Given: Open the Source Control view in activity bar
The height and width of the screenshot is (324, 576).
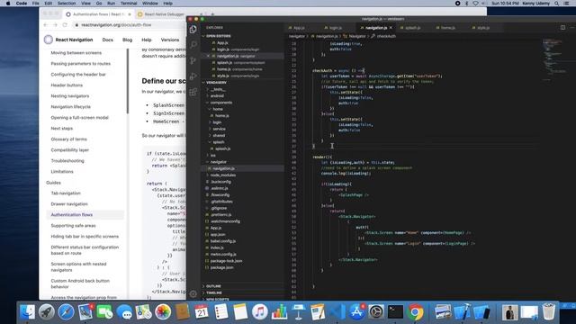Looking at the screenshot, I should tap(193, 60).
